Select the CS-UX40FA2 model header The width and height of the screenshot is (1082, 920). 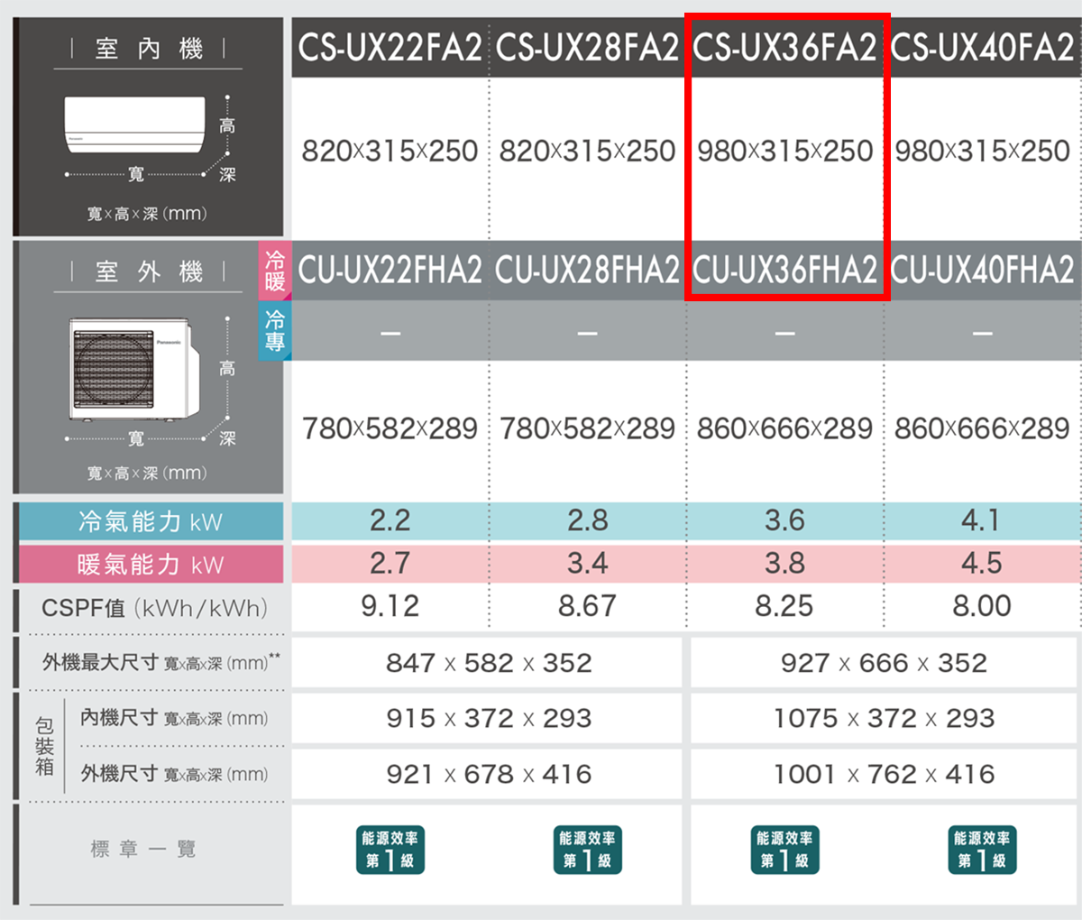(982, 48)
